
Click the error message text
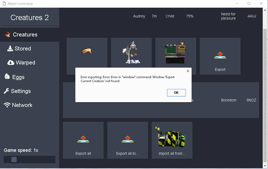click(x=127, y=79)
